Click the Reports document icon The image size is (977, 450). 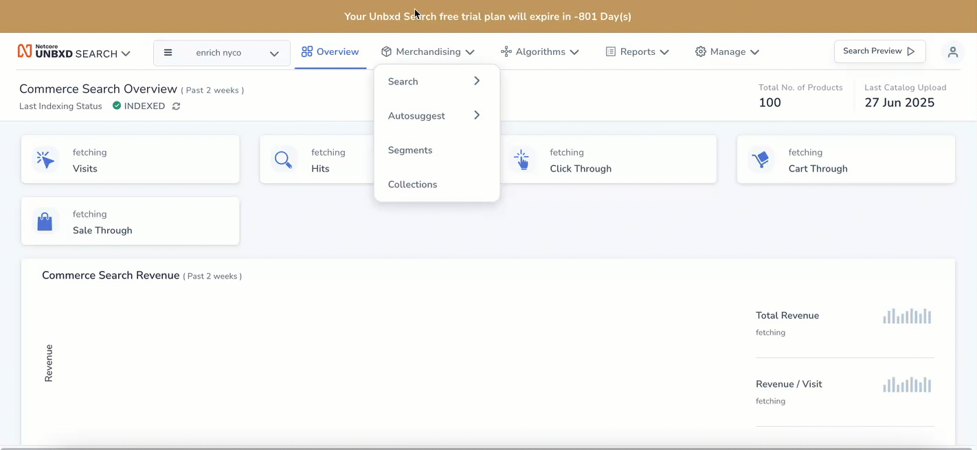click(610, 51)
